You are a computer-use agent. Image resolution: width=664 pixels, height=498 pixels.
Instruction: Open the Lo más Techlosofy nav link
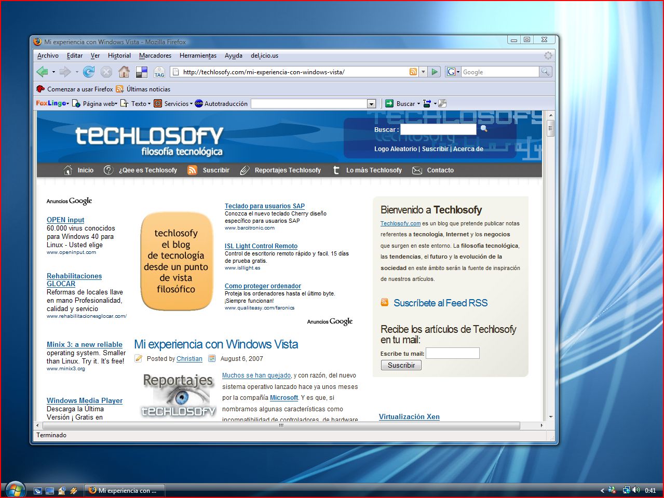coord(374,170)
